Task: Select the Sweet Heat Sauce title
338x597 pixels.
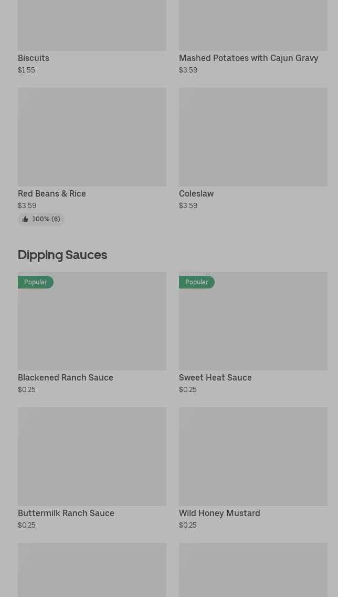Action: tap(215, 377)
